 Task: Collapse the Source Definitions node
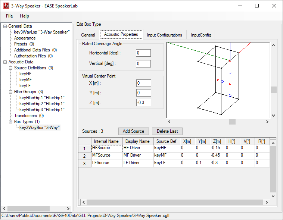(11, 68)
